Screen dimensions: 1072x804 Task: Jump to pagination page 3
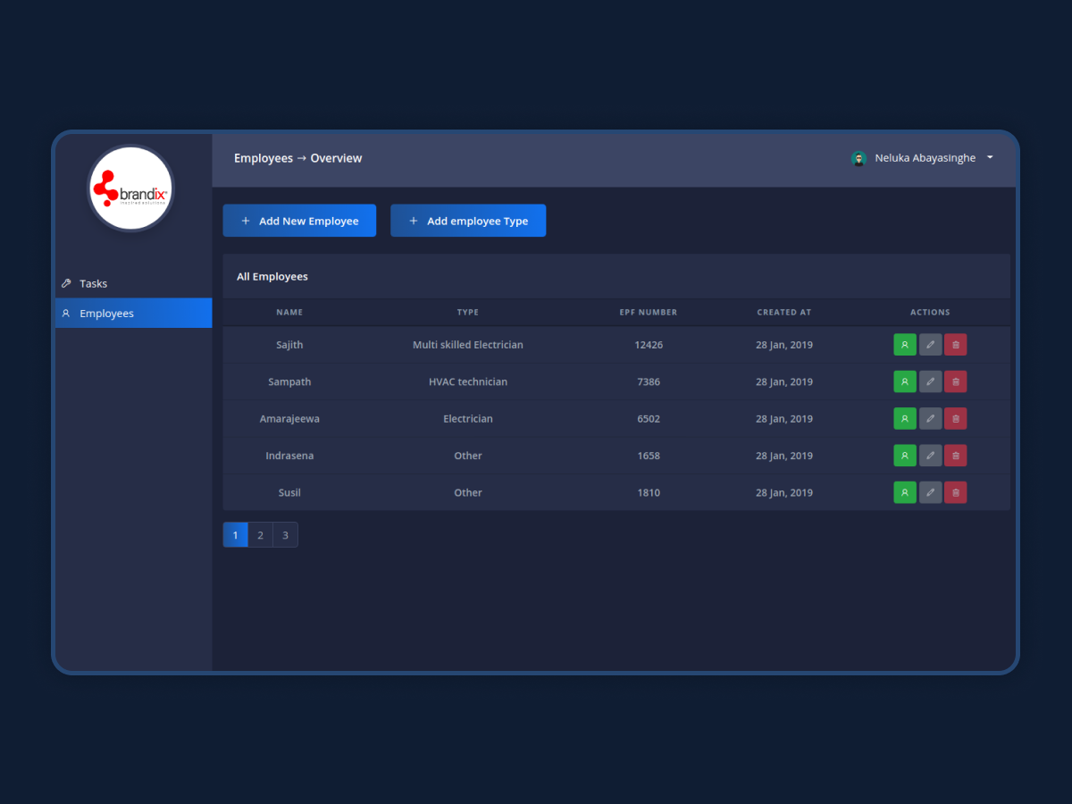tap(285, 535)
